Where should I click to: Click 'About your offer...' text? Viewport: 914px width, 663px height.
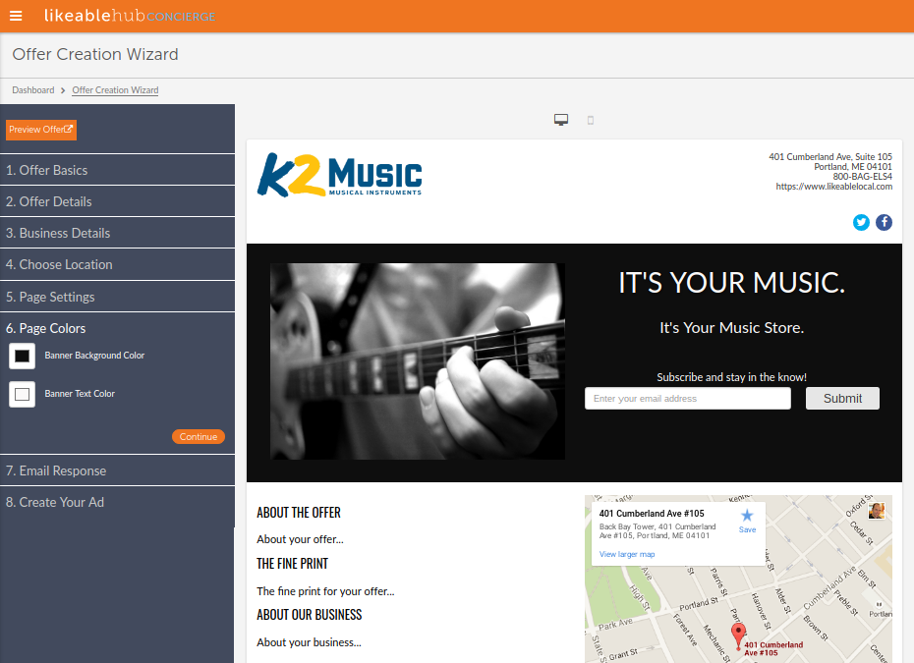tap(300, 539)
